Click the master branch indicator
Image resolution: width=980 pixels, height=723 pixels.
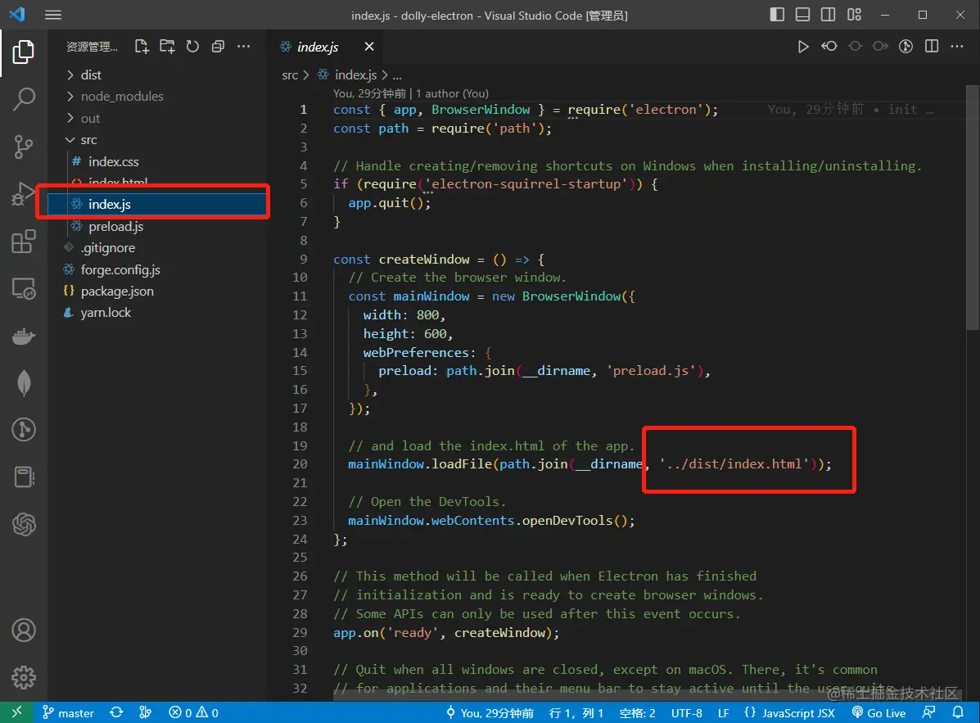coord(69,712)
